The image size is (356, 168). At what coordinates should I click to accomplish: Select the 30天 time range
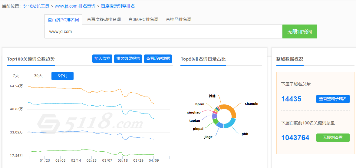(38, 76)
